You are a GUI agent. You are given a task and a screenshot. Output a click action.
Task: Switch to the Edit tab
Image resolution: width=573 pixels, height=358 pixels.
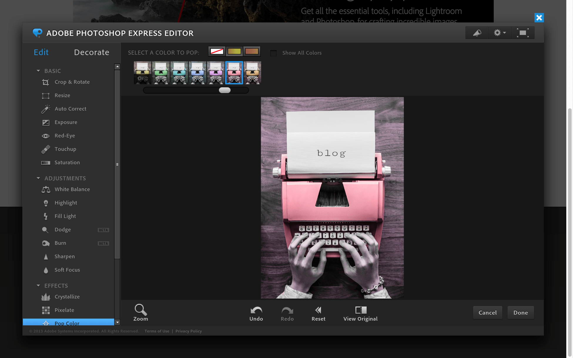(41, 52)
